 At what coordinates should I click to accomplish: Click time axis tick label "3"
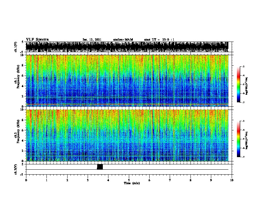click(x=88, y=180)
